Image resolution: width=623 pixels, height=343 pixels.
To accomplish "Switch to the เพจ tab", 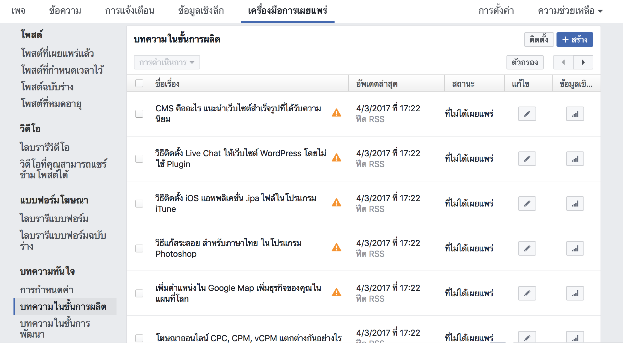I will pos(18,11).
